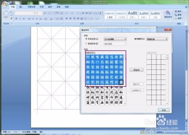
Task: Click the 删除 Delete button
Action: (136, 84)
